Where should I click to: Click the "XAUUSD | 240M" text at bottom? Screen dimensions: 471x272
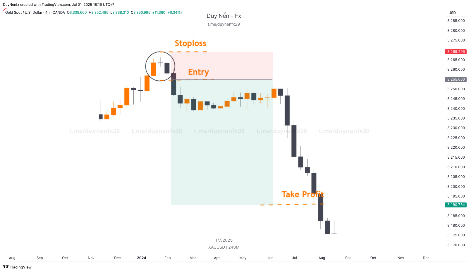tap(224, 247)
